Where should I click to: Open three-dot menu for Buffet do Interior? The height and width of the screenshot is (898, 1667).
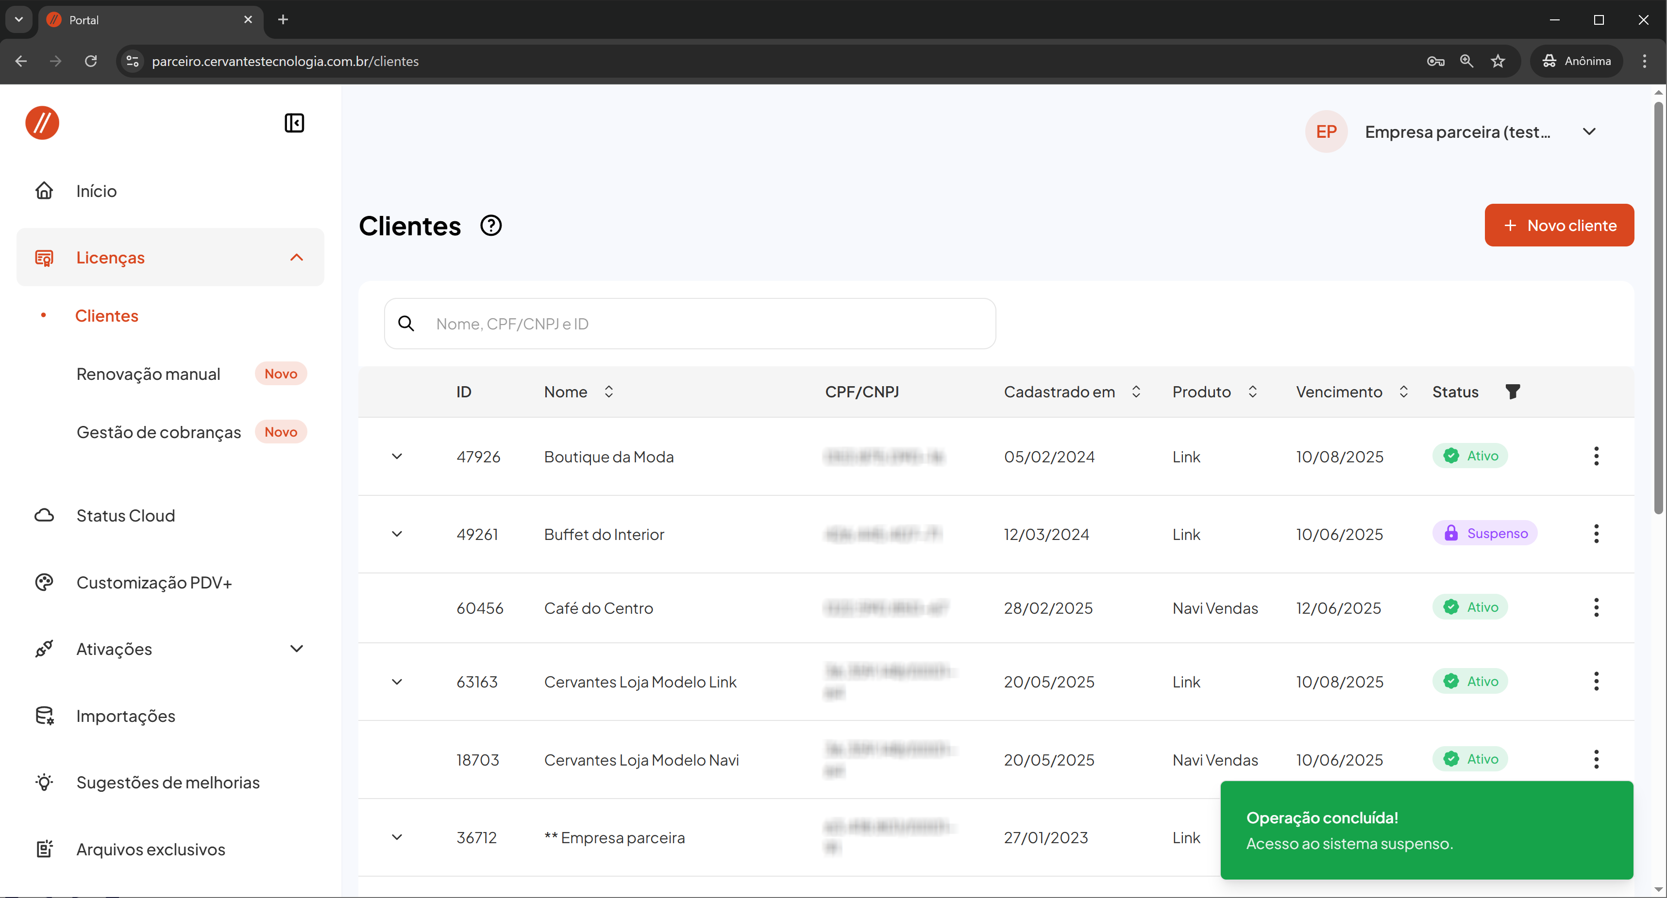click(x=1596, y=534)
